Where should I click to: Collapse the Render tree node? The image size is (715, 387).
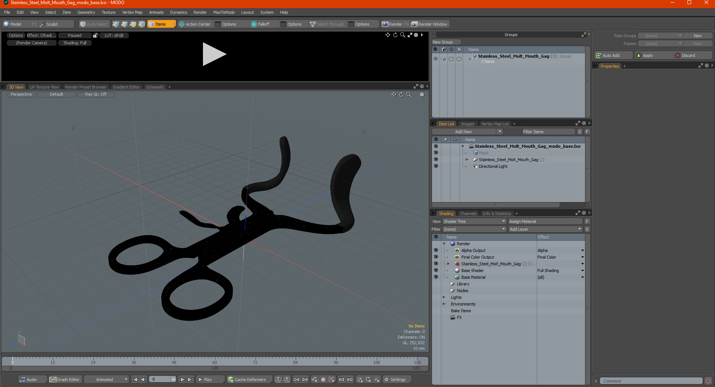[444, 244]
